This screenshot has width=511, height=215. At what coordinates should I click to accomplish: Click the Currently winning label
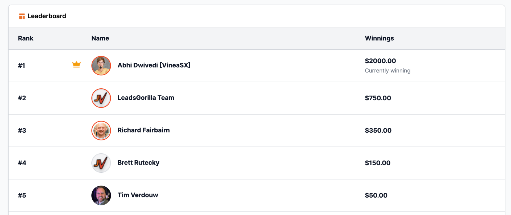pos(388,71)
